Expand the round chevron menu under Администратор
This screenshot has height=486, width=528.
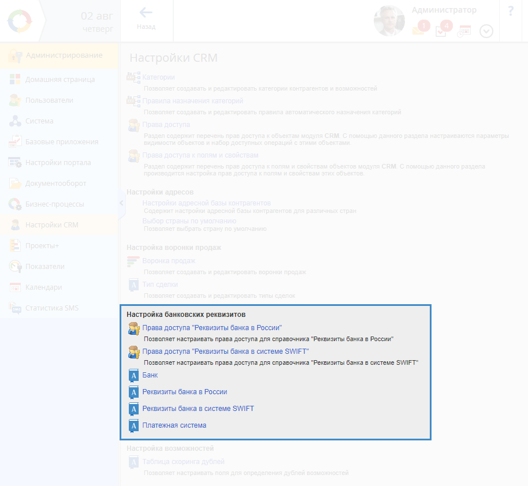(x=486, y=31)
